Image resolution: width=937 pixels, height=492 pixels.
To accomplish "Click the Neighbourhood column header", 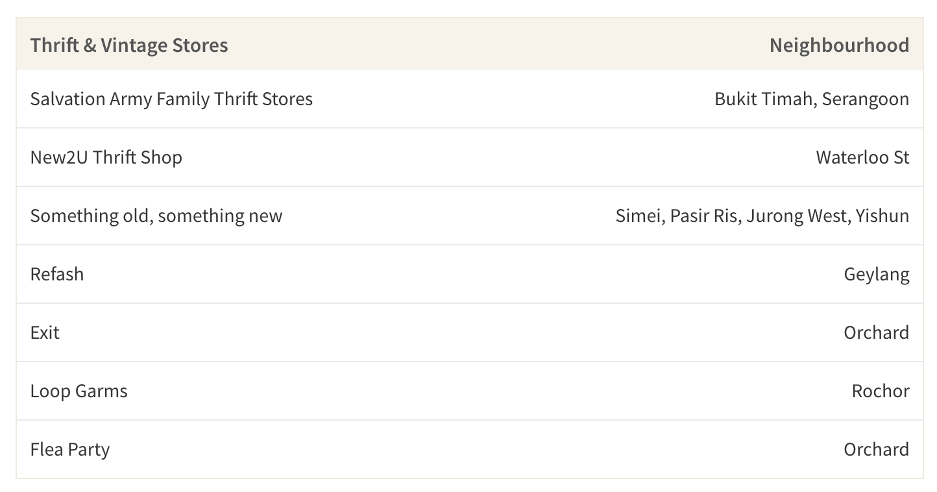I will (x=839, y=45).
